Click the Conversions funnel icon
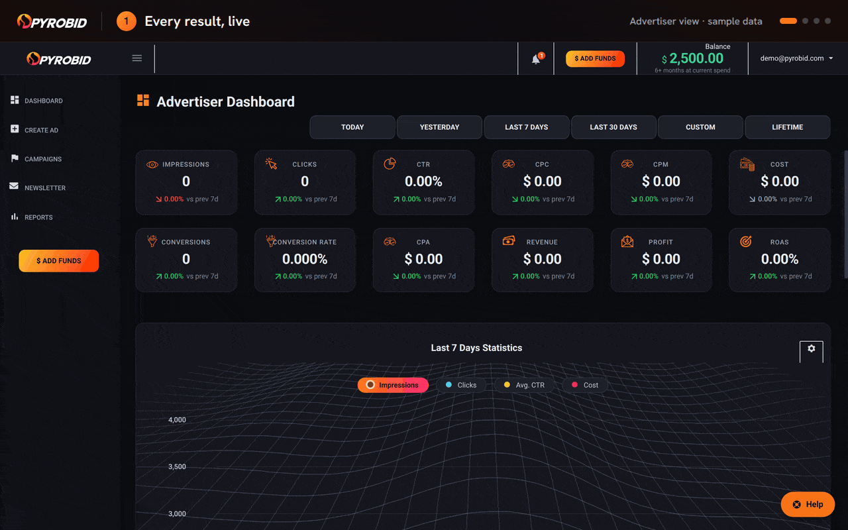The height and width of the screenshot is (530, 848). (152, 241)
